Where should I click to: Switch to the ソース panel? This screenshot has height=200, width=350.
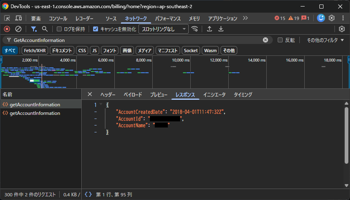tap(111, 18)
